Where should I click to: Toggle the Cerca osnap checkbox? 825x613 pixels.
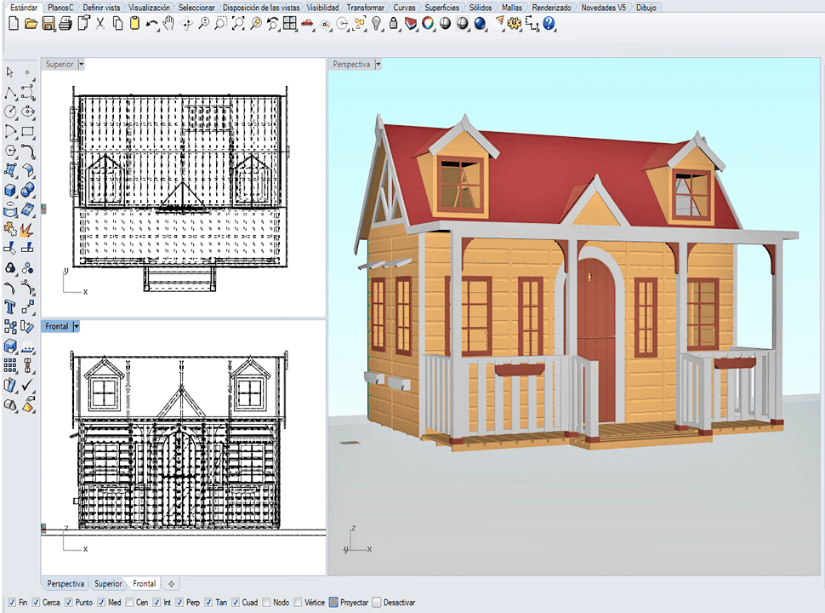(36, 603)
